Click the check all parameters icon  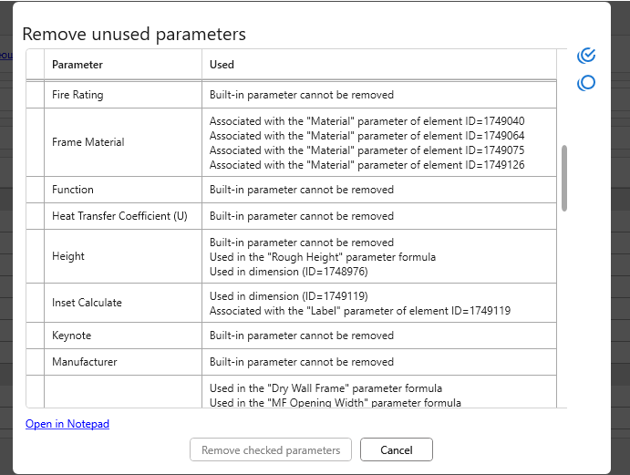(586, 57)
